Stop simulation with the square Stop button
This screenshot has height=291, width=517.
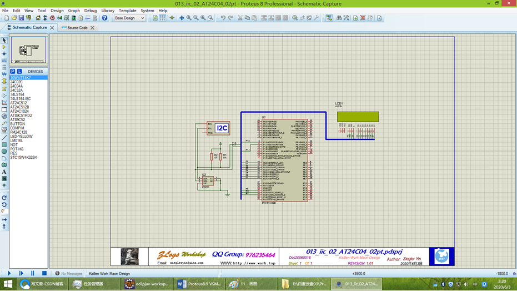[x=44, y=273]
